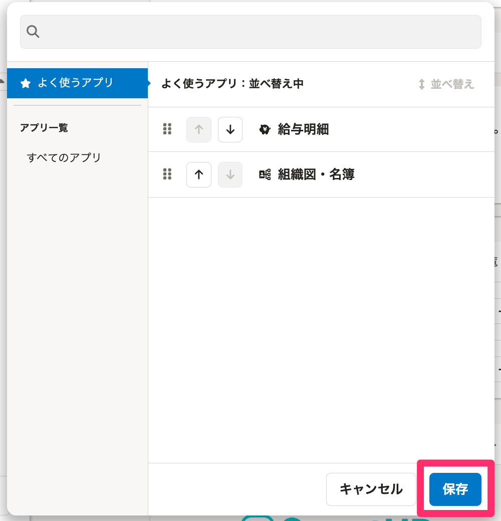Click the org chart icon of 組織図・名簿

tap(265, 175)
